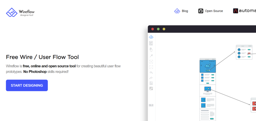Click the GitHub octocat icon

point(201,11)
